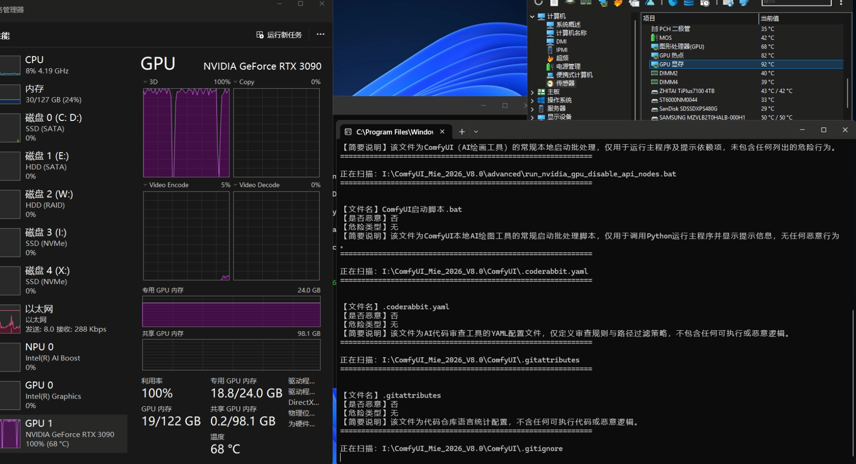
Task: Click the drive icon of ZHITAI TiPlus7100 4TB
Action: click(655, 91)
